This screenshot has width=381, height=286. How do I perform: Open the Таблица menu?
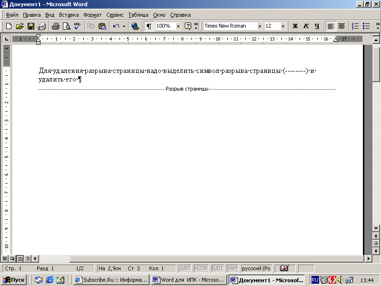pos(138,15)
